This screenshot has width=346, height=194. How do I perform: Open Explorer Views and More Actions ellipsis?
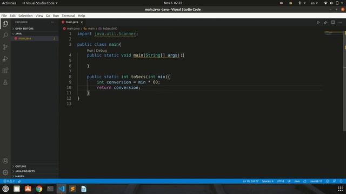(52, 22)
